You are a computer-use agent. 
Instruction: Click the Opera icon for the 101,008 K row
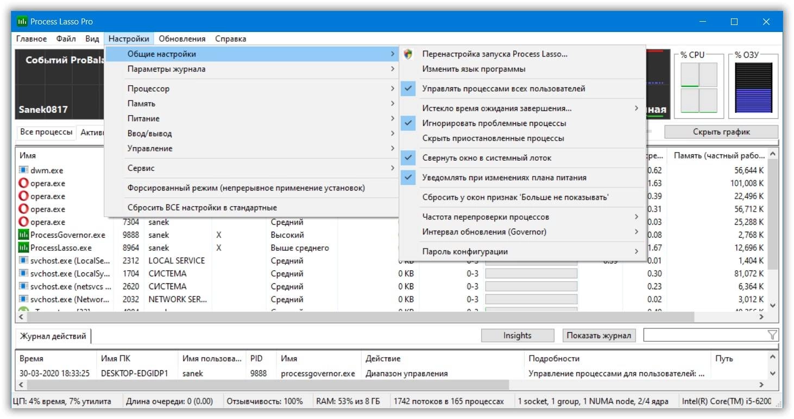[x=23, y=183]
